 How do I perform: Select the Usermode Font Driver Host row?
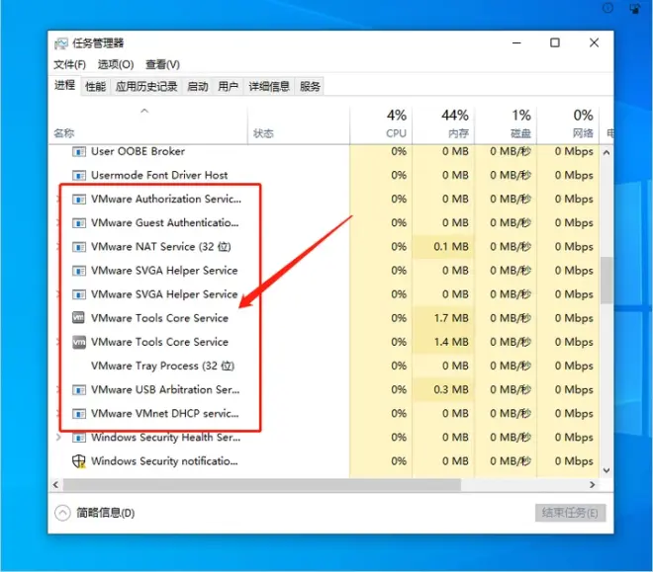pos(324,175)
